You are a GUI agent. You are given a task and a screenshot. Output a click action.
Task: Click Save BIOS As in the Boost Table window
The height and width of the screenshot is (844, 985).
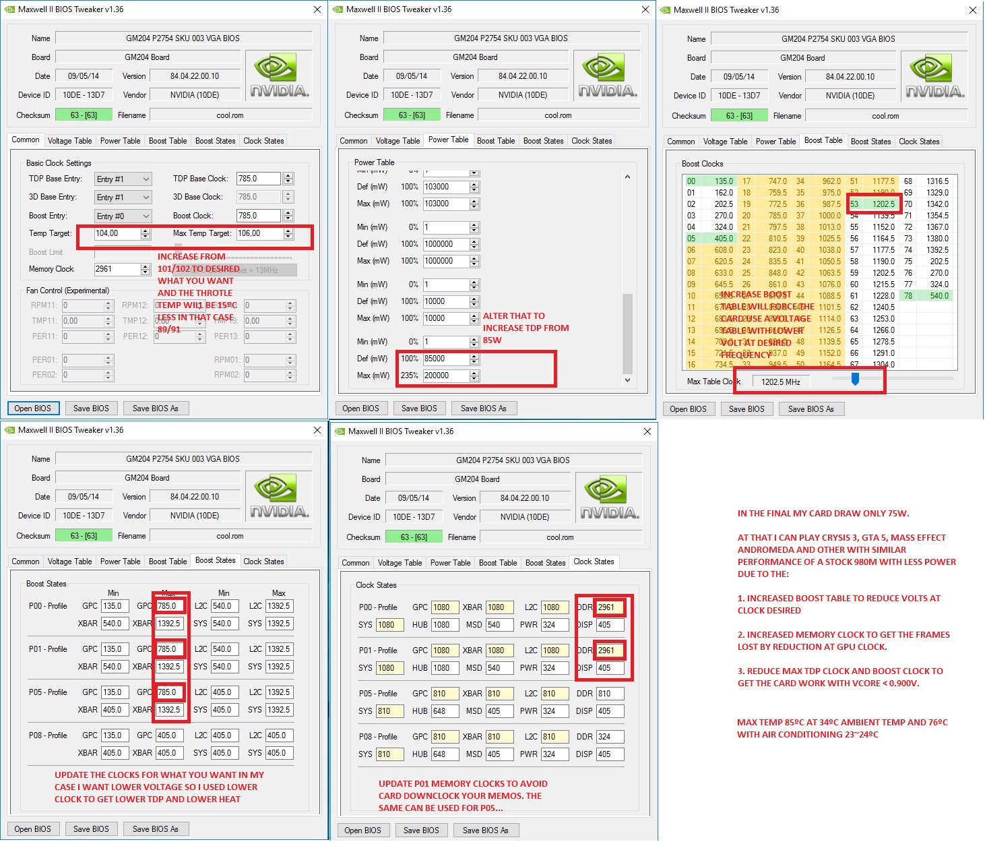pyautogui.click(x=811, y=409)
